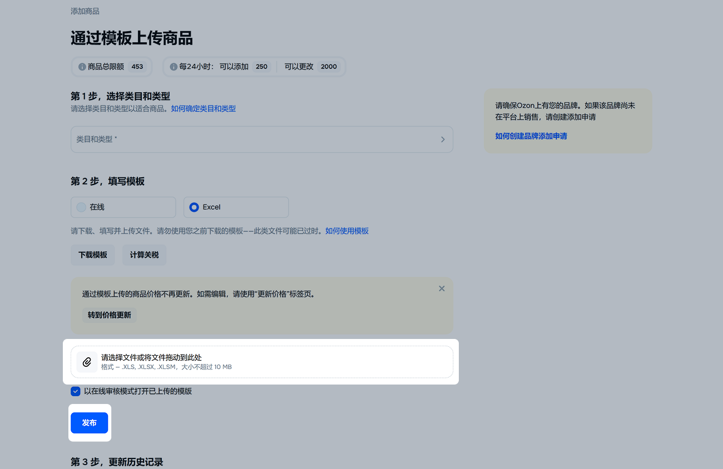This screenshot has height=469, width=723.
Task: Click the info icon beside 商品总限额
Action: click(82, 67)
